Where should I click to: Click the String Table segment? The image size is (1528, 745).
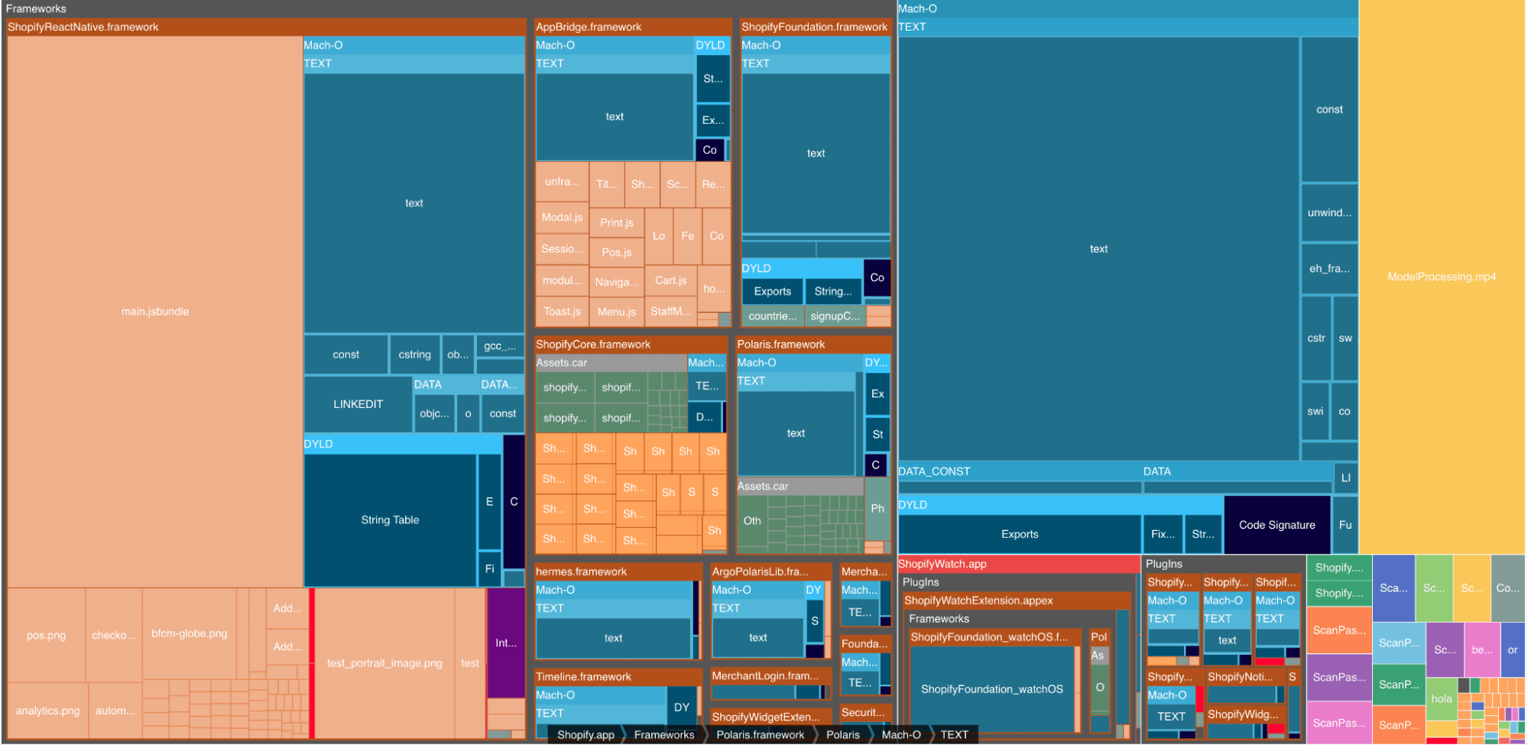tap(391, 520)
